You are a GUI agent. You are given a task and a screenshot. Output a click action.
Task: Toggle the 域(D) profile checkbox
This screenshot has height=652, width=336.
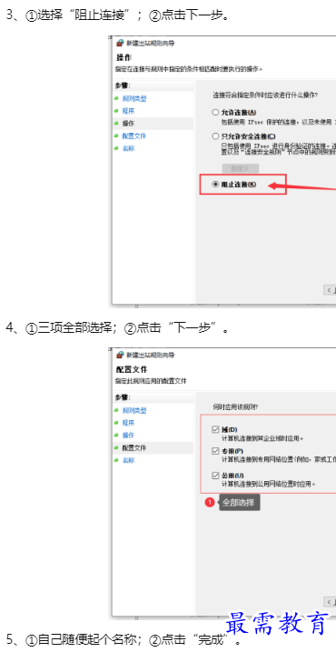(x=215, y=429)
